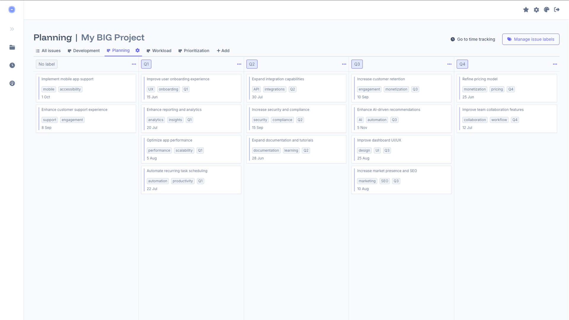Open the Q3 column ellipsis menu
569x320 pixels.
tap(449, 64)
